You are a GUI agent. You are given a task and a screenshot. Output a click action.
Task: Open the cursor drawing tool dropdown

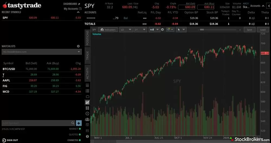[181, 30]
